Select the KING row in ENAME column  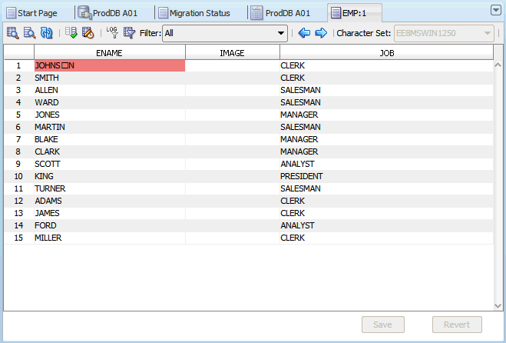tap(110, 176)
